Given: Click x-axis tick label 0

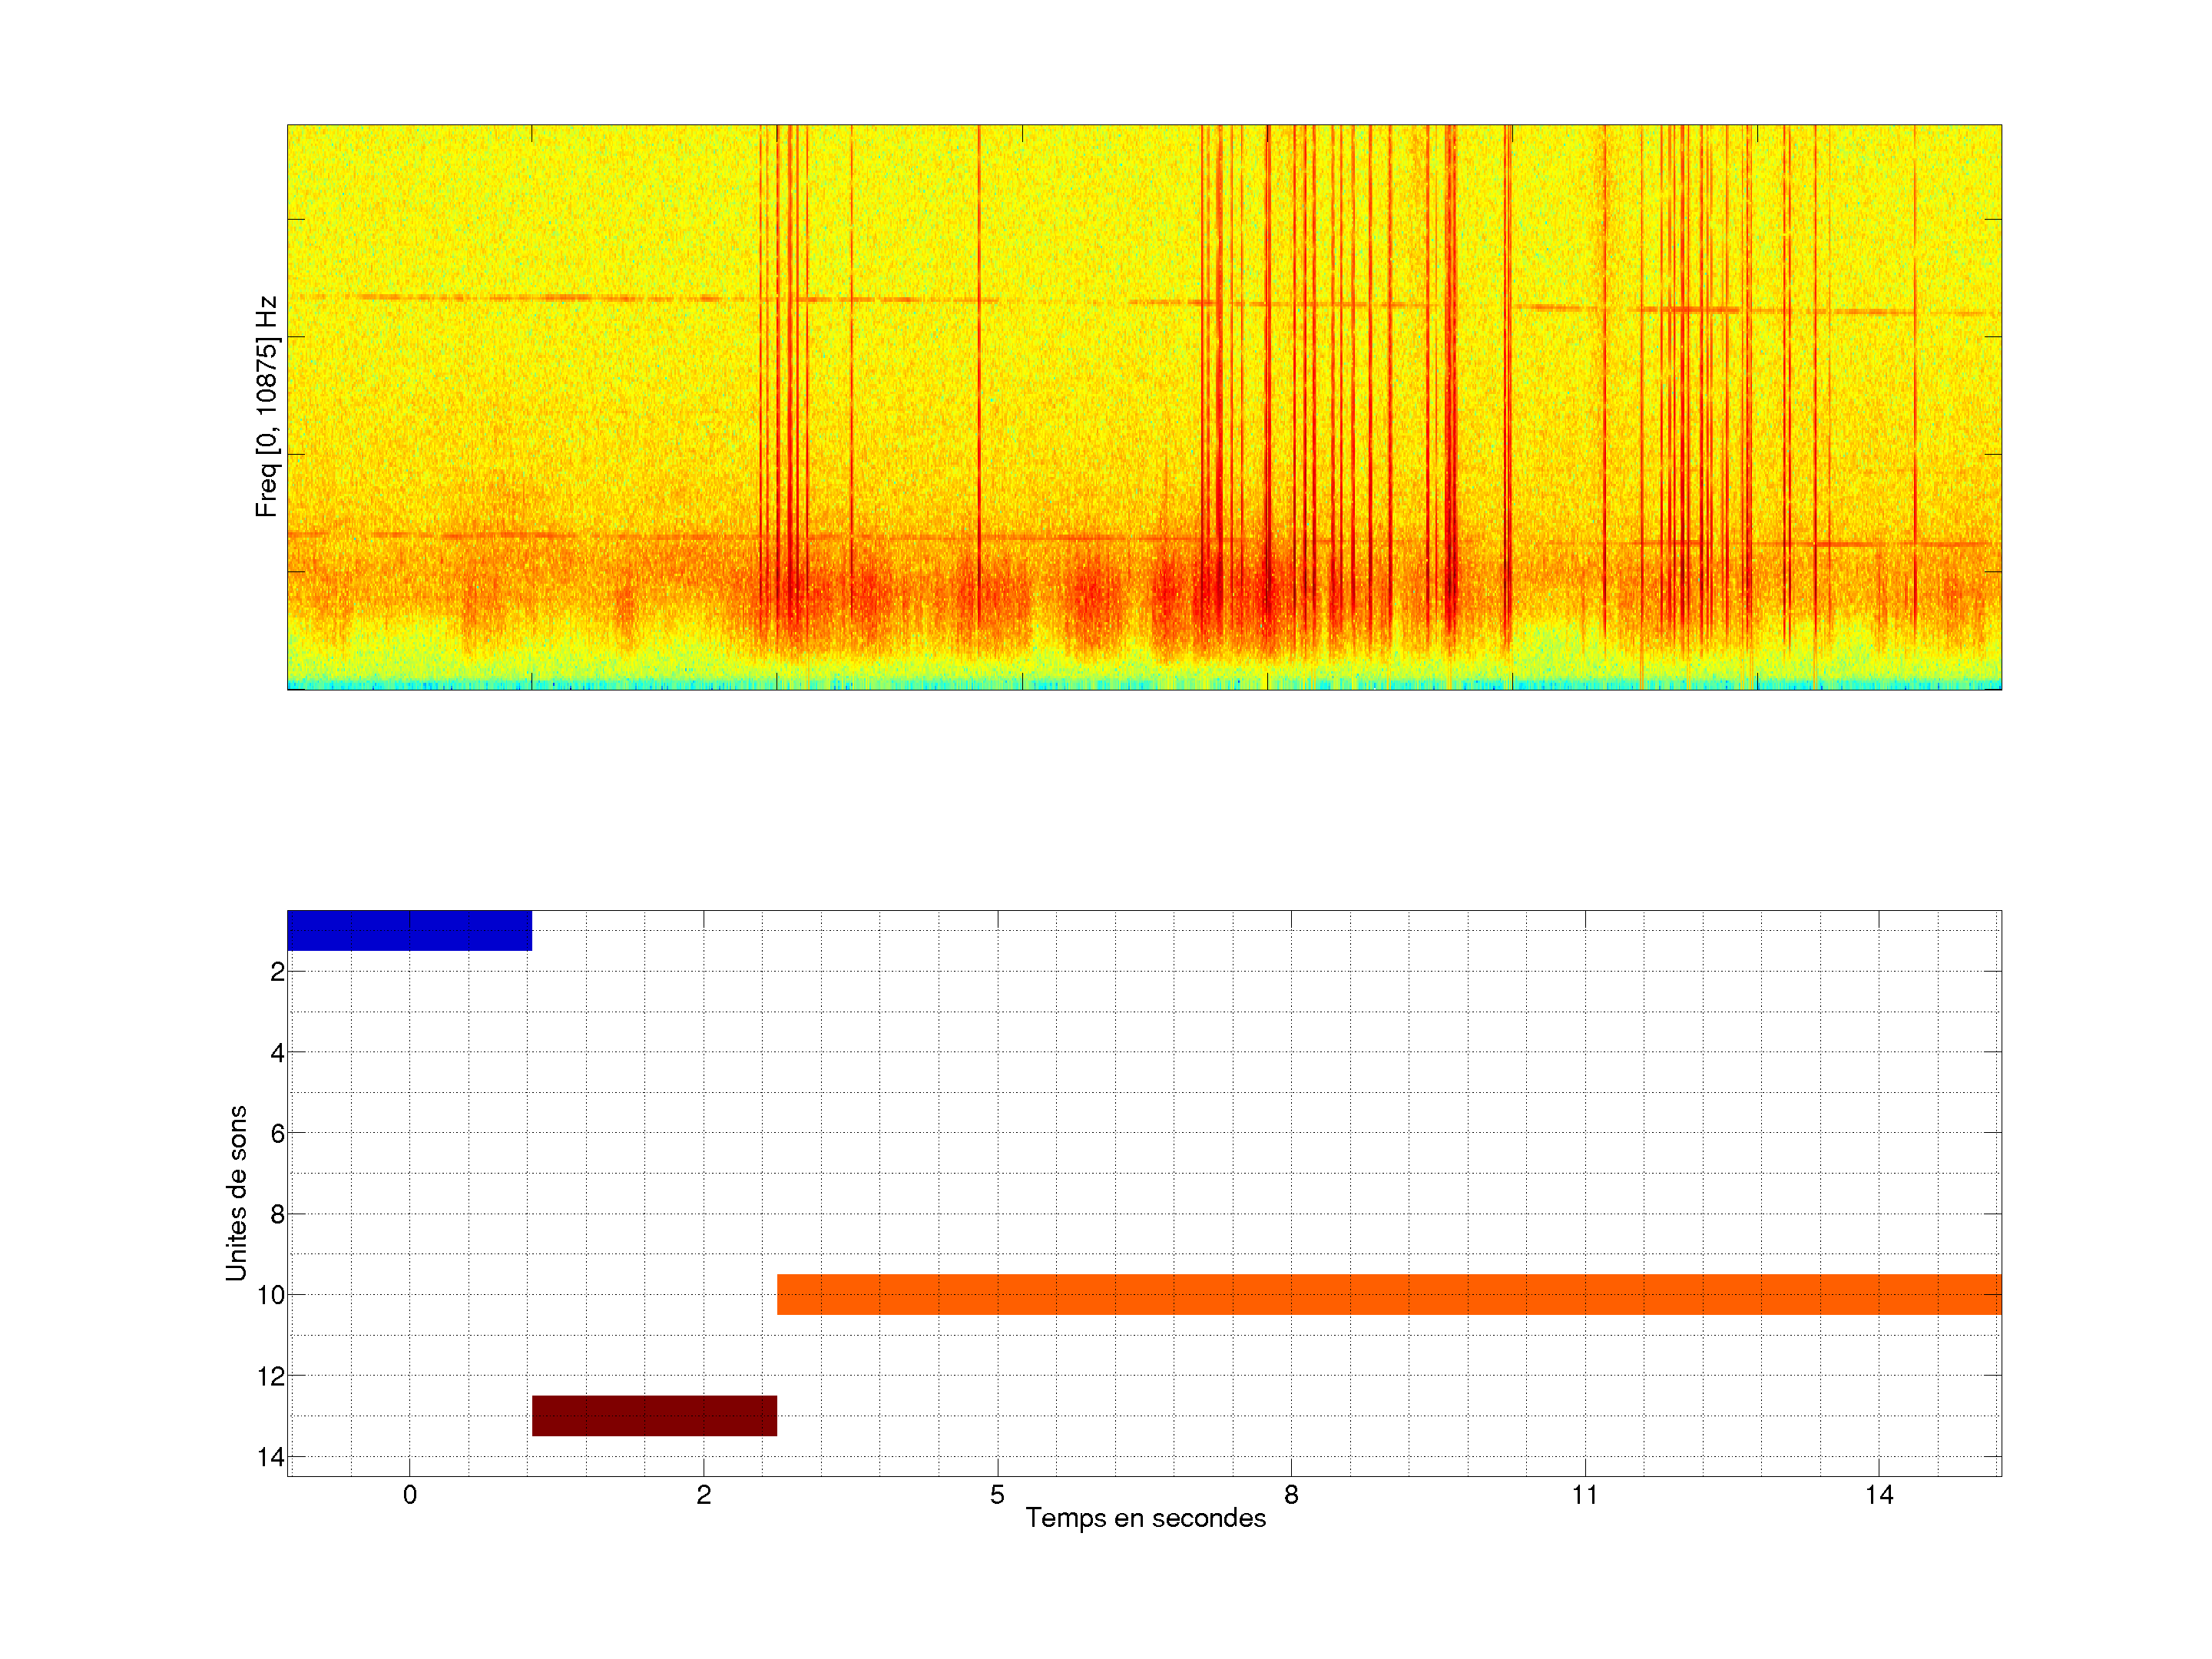Looking at the screenshot, I should tap(410, 1495).
